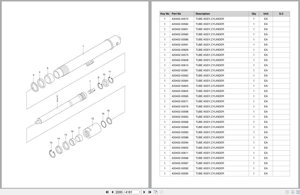The image size is (300, 195).
Task: Click callout number 7 in the diagram
Action: coord(90,81)
